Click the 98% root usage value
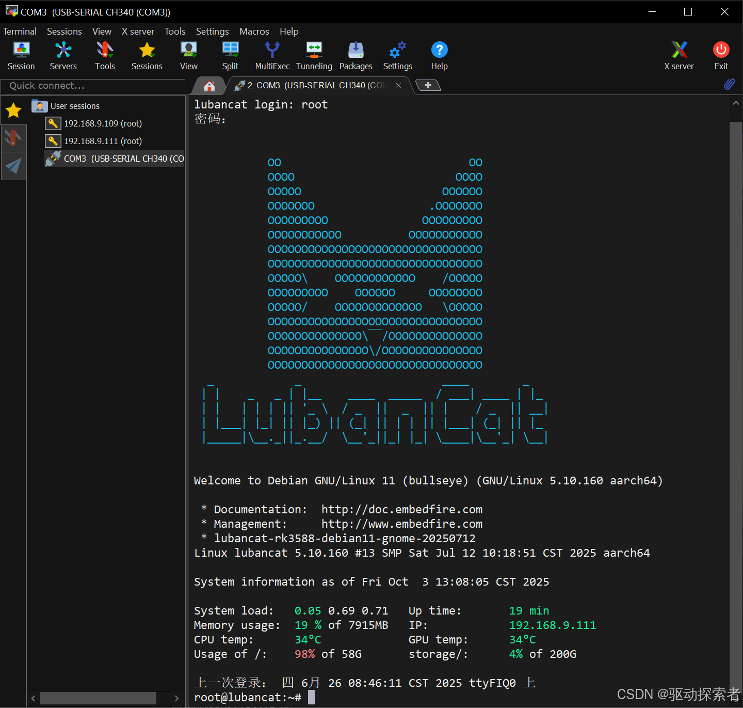The width and height of the screenshot is (743, 708). coord(304,654)
